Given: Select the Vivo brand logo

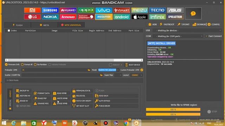Looking at the screenshot, I should (x=104, y=10).
